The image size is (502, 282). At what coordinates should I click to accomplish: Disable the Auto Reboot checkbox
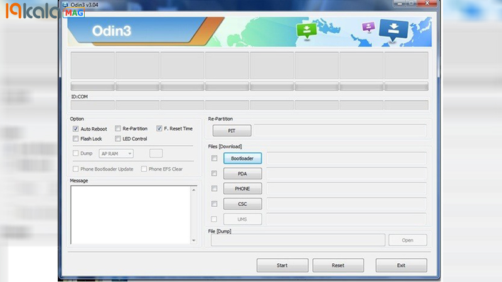click(76, 128)
